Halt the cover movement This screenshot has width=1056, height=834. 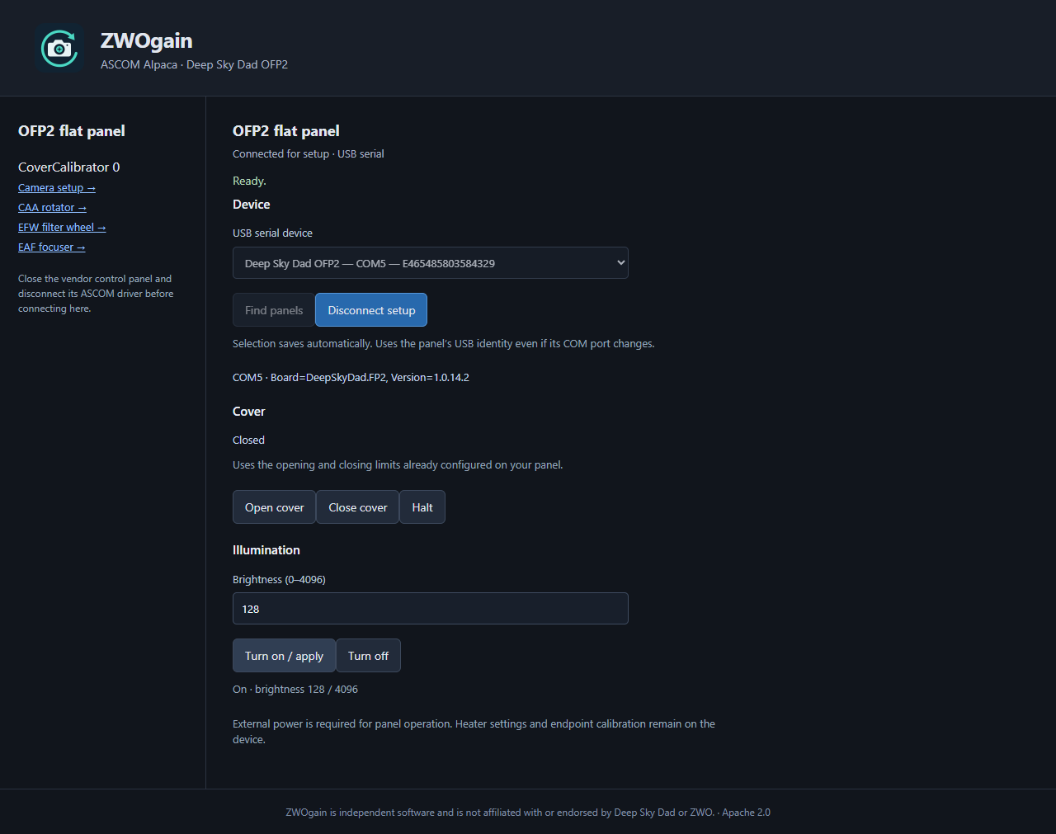422,507
